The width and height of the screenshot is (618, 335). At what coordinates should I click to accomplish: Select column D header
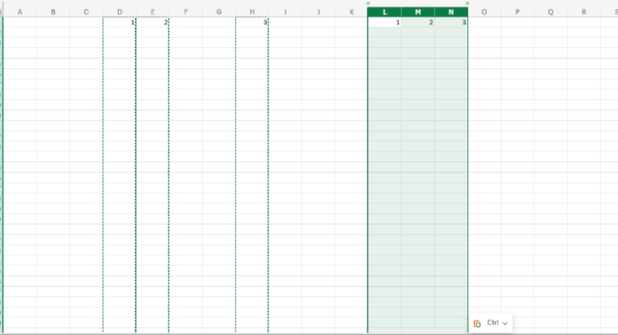pyautogui.click(x=120, y=12)
